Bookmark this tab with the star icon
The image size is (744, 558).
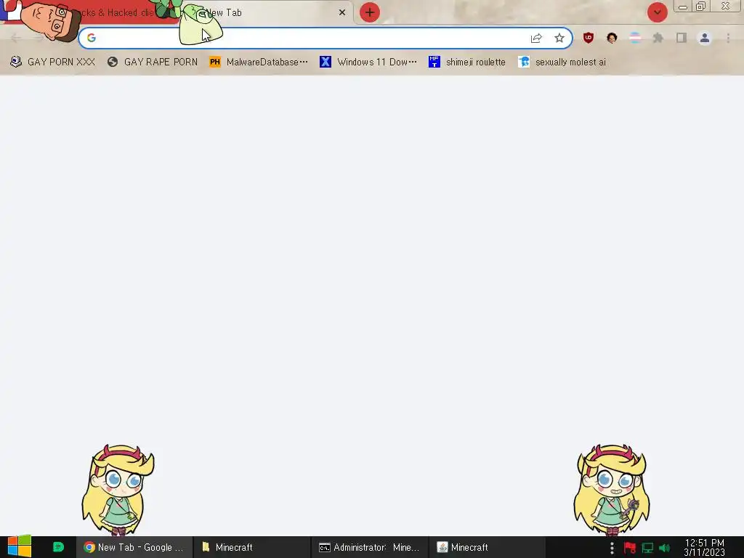[x=559, y=38]
